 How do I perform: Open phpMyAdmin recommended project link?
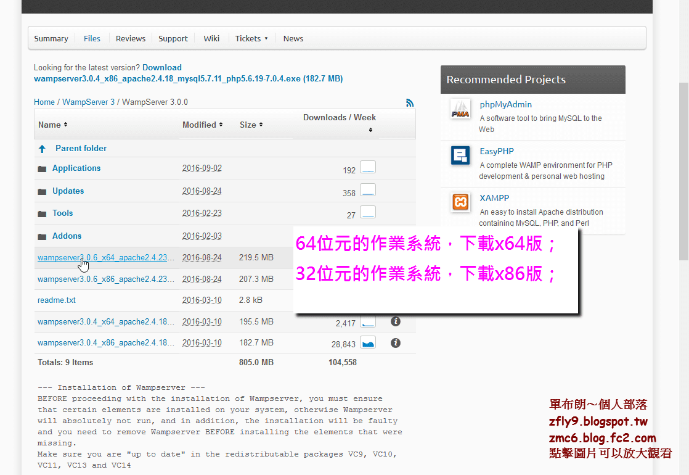(506, 105)
